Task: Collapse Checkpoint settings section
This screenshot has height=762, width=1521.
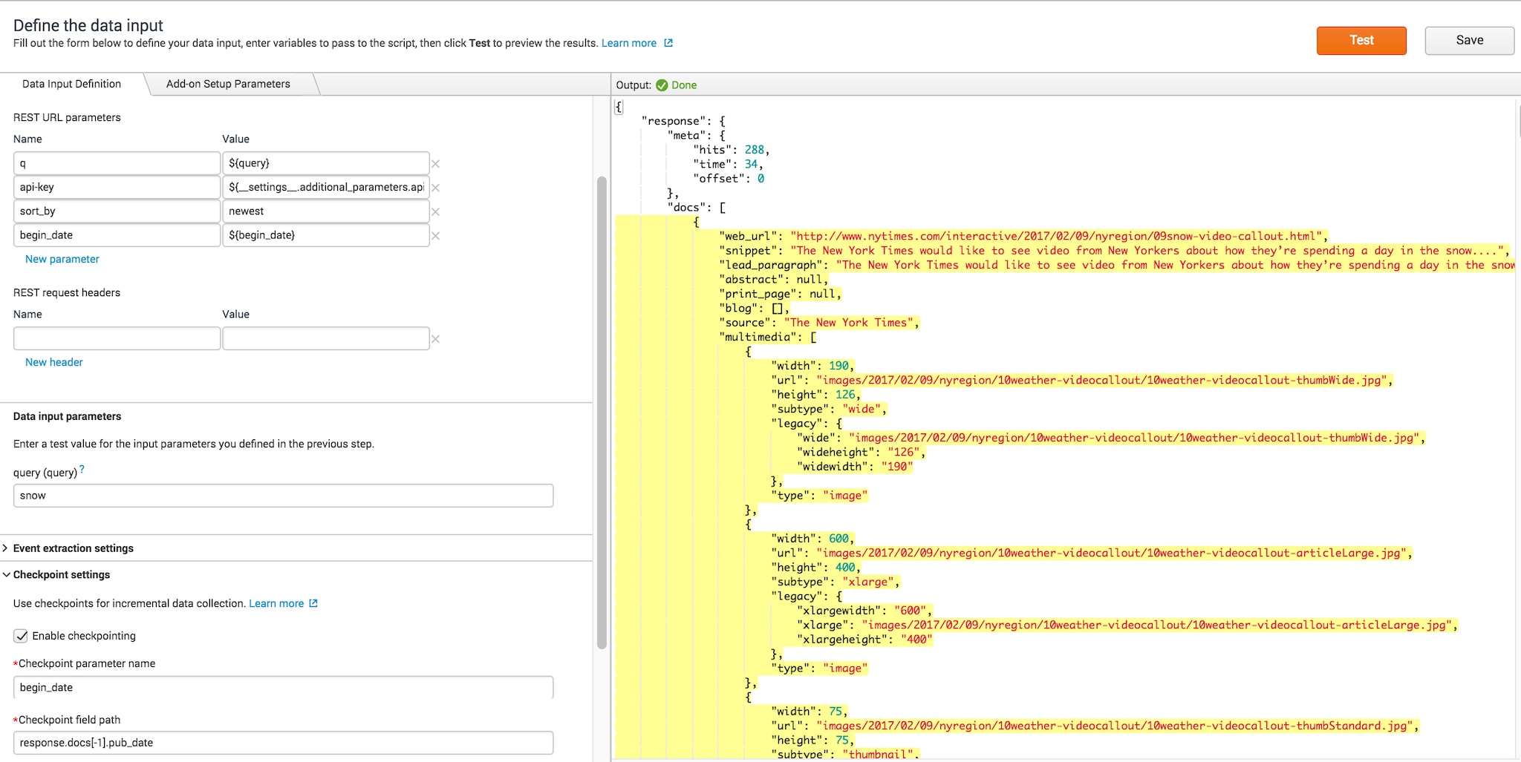Action: tap(56, 575)
